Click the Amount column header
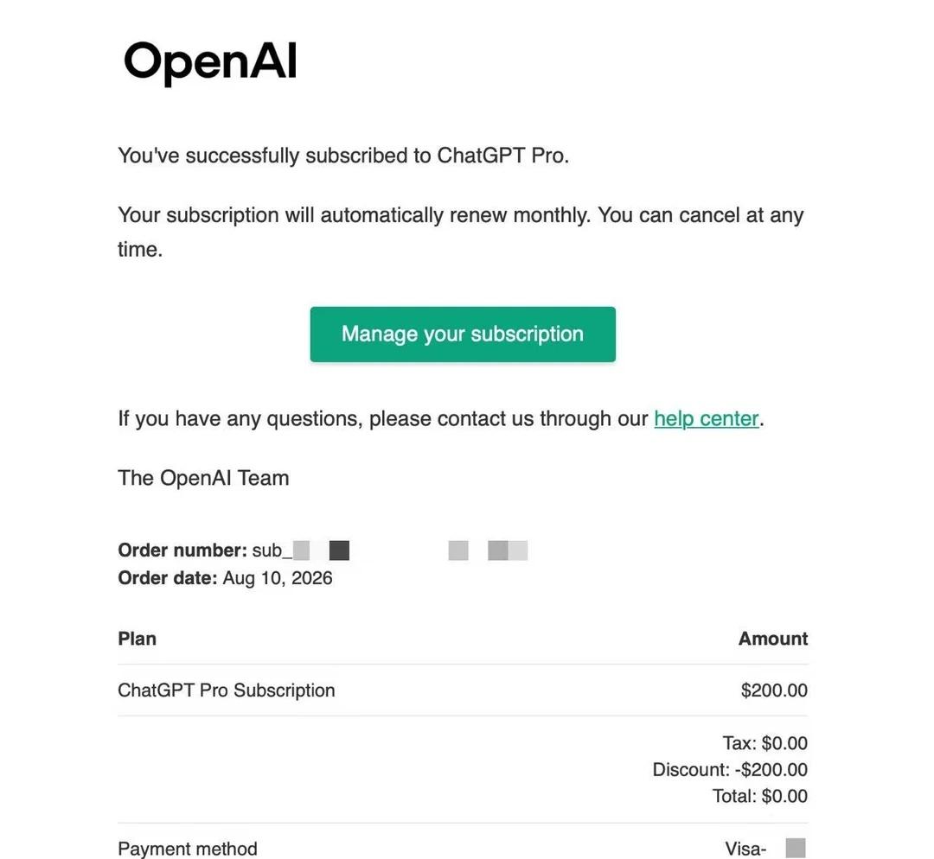934x859 pixels. [x=772, y=638]
